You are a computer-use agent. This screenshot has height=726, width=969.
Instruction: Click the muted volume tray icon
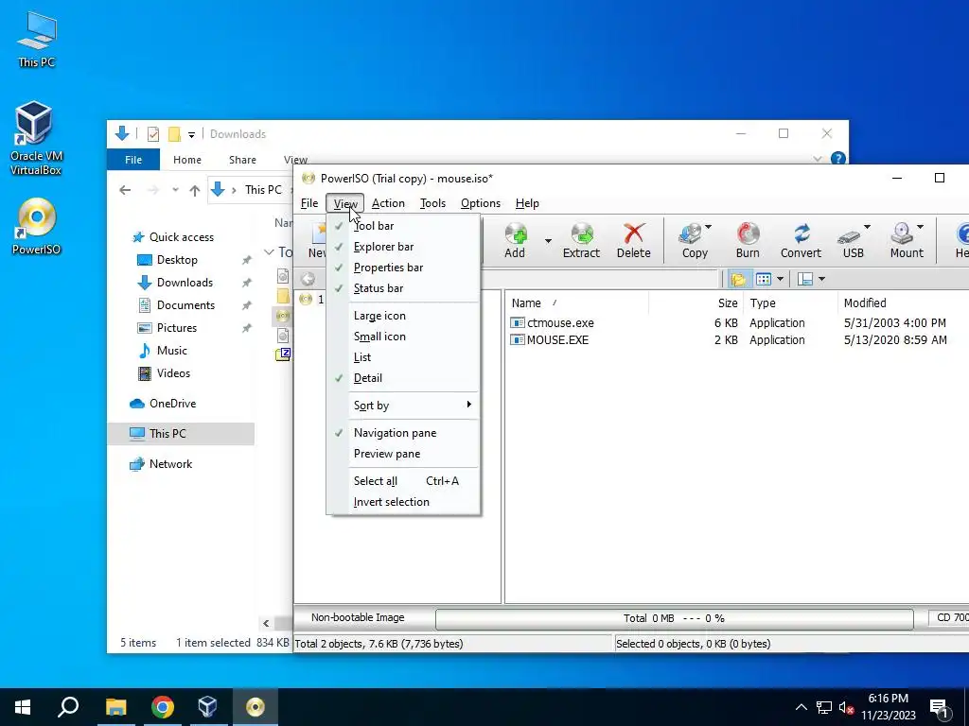point(846,707)
